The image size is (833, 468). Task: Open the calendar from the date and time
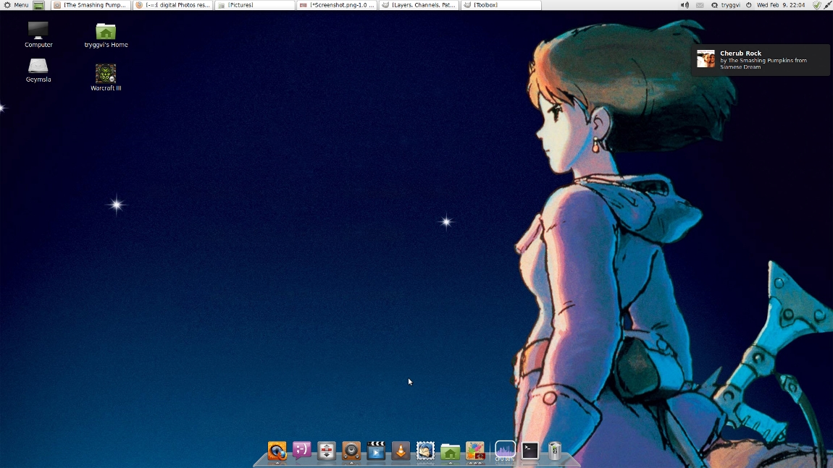pos(781,5)
